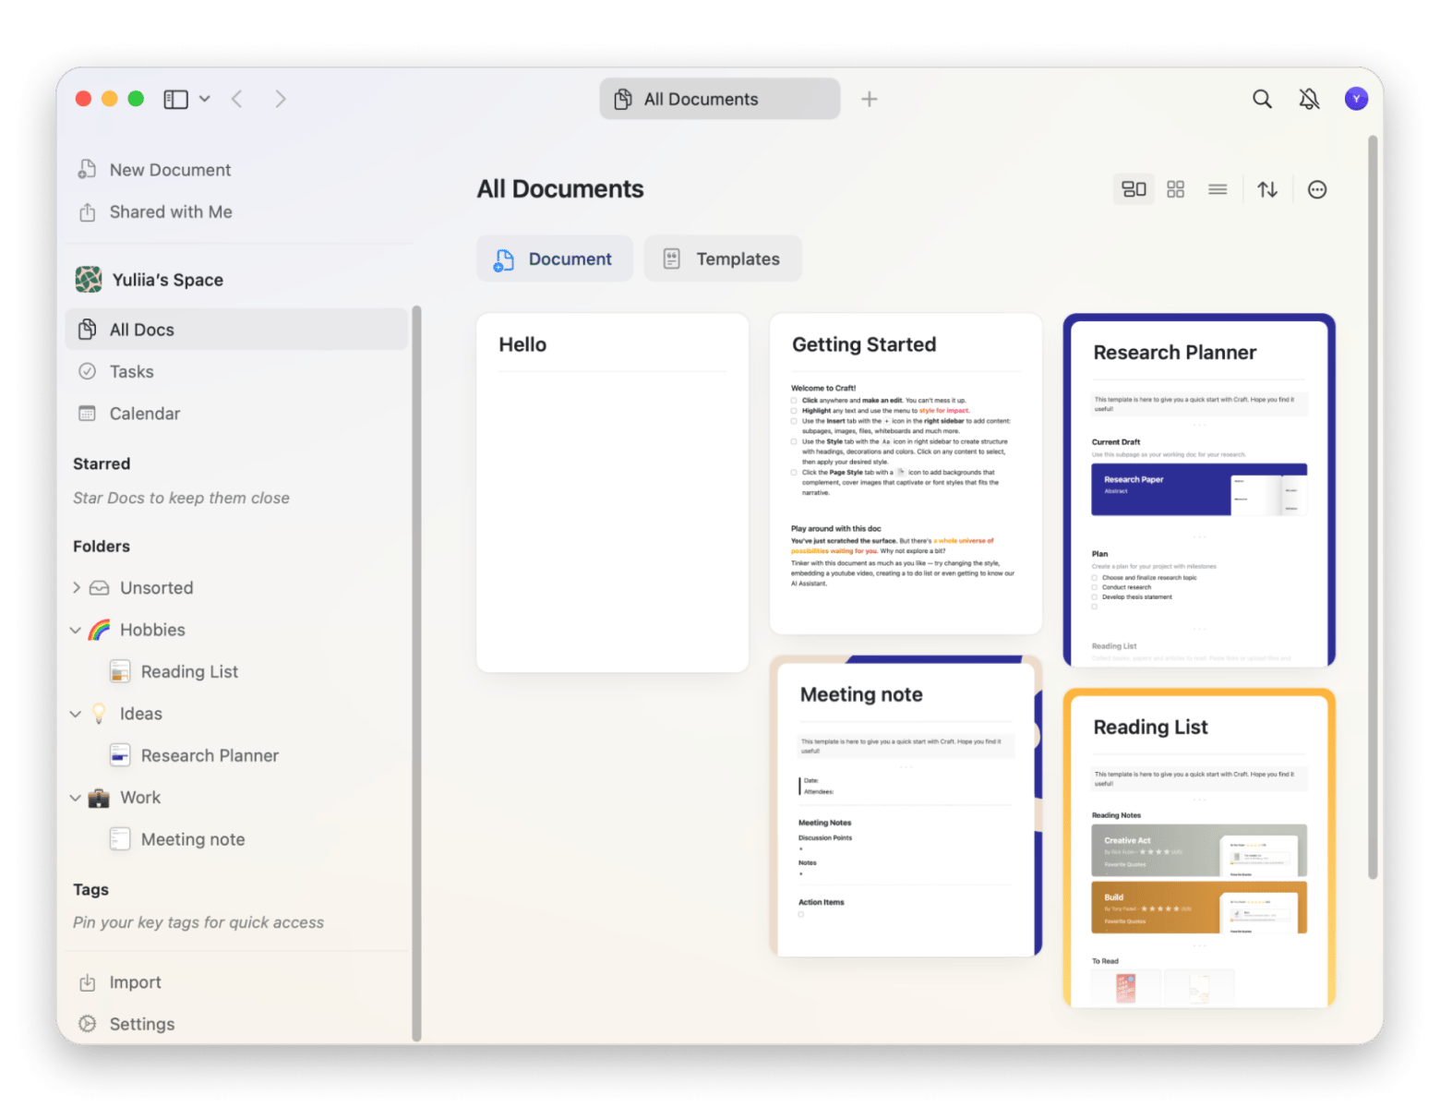Expand the Unsorted folder chevron
The image size is (1440, 1119).
pyautogui.click(x=77, y=587)
